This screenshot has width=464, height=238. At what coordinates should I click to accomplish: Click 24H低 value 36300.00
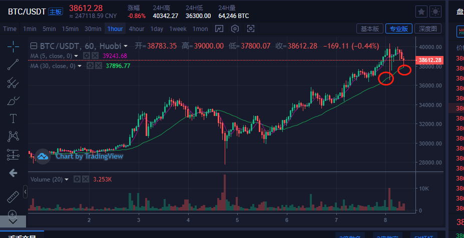(x=198, y=15)
